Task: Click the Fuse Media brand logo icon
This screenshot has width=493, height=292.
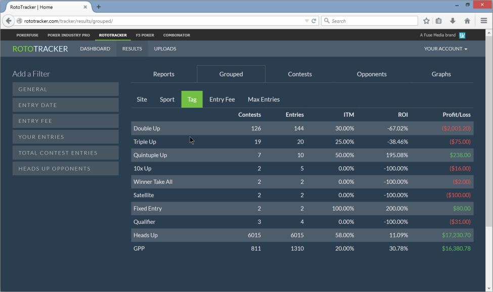Action: coord(462,35)
